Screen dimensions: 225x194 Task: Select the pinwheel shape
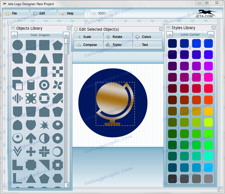(x=58, y=85)
